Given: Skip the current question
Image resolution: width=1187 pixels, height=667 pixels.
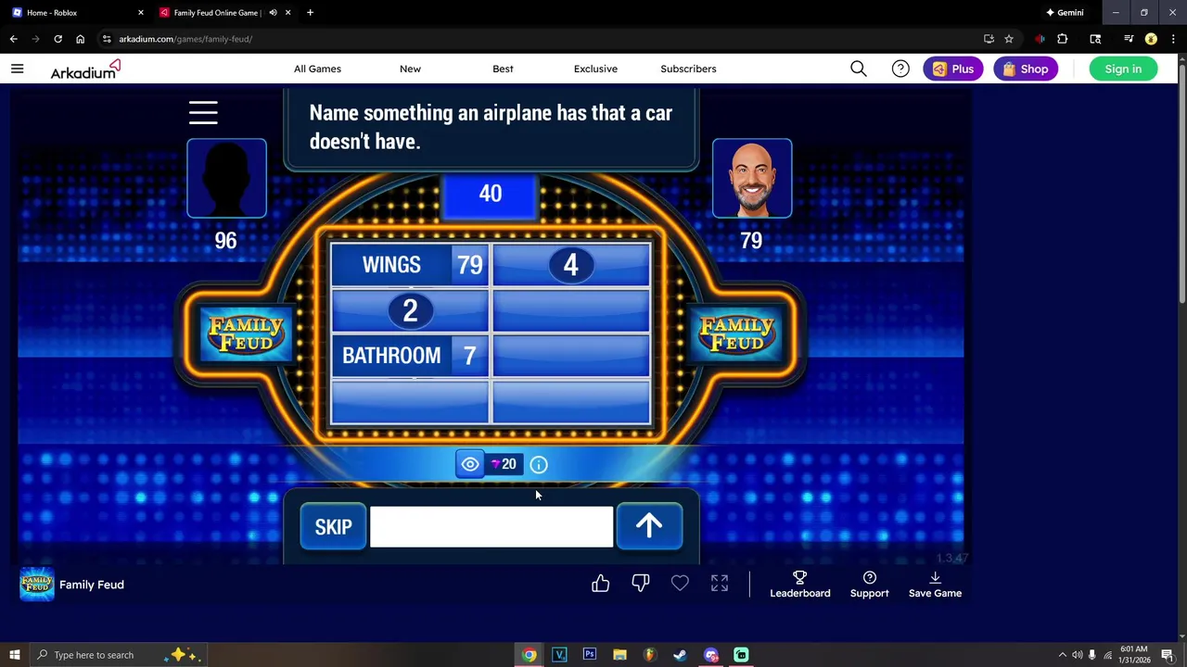Looking at the screenshot, I should point(333,526).
